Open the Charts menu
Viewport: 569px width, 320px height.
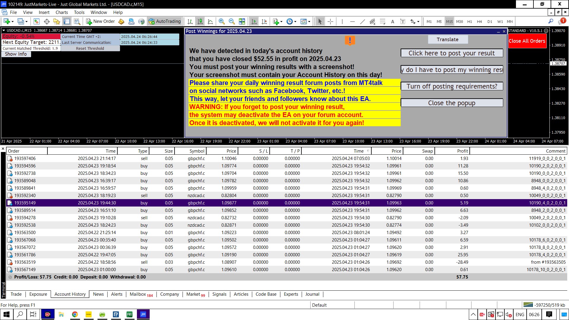click(x=62, y=12)
